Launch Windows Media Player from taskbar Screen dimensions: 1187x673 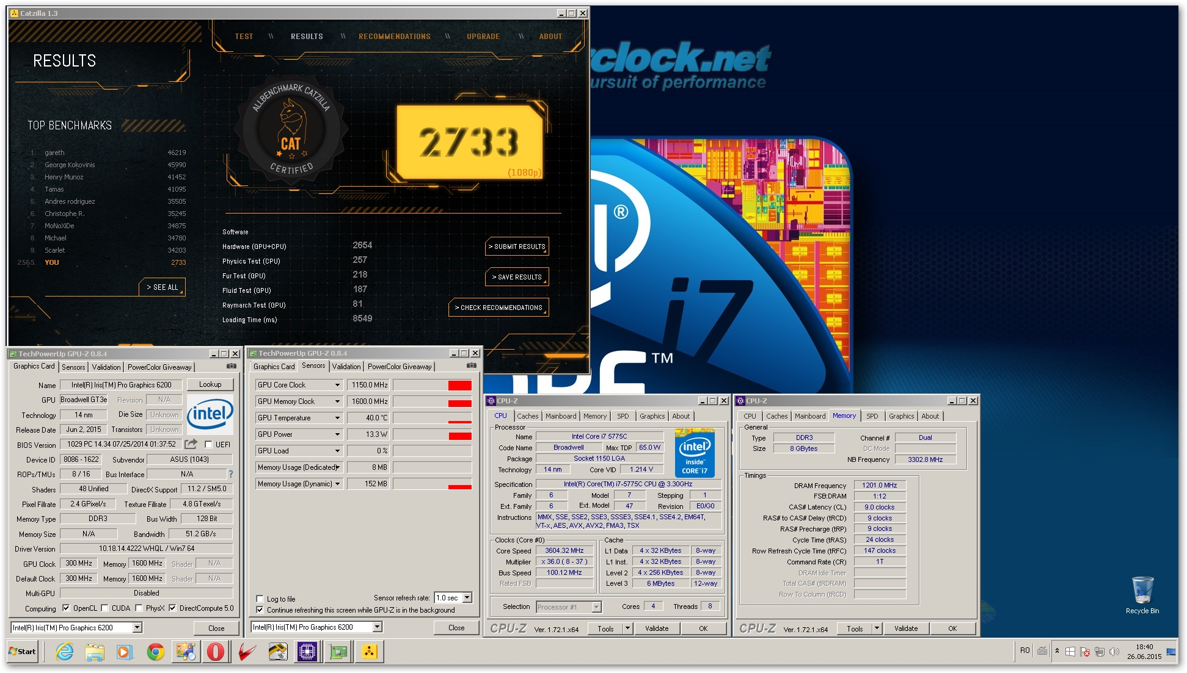pos(124,652)
